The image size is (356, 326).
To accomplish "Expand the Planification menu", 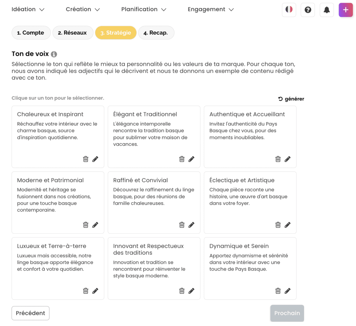I will pos(144,9).
